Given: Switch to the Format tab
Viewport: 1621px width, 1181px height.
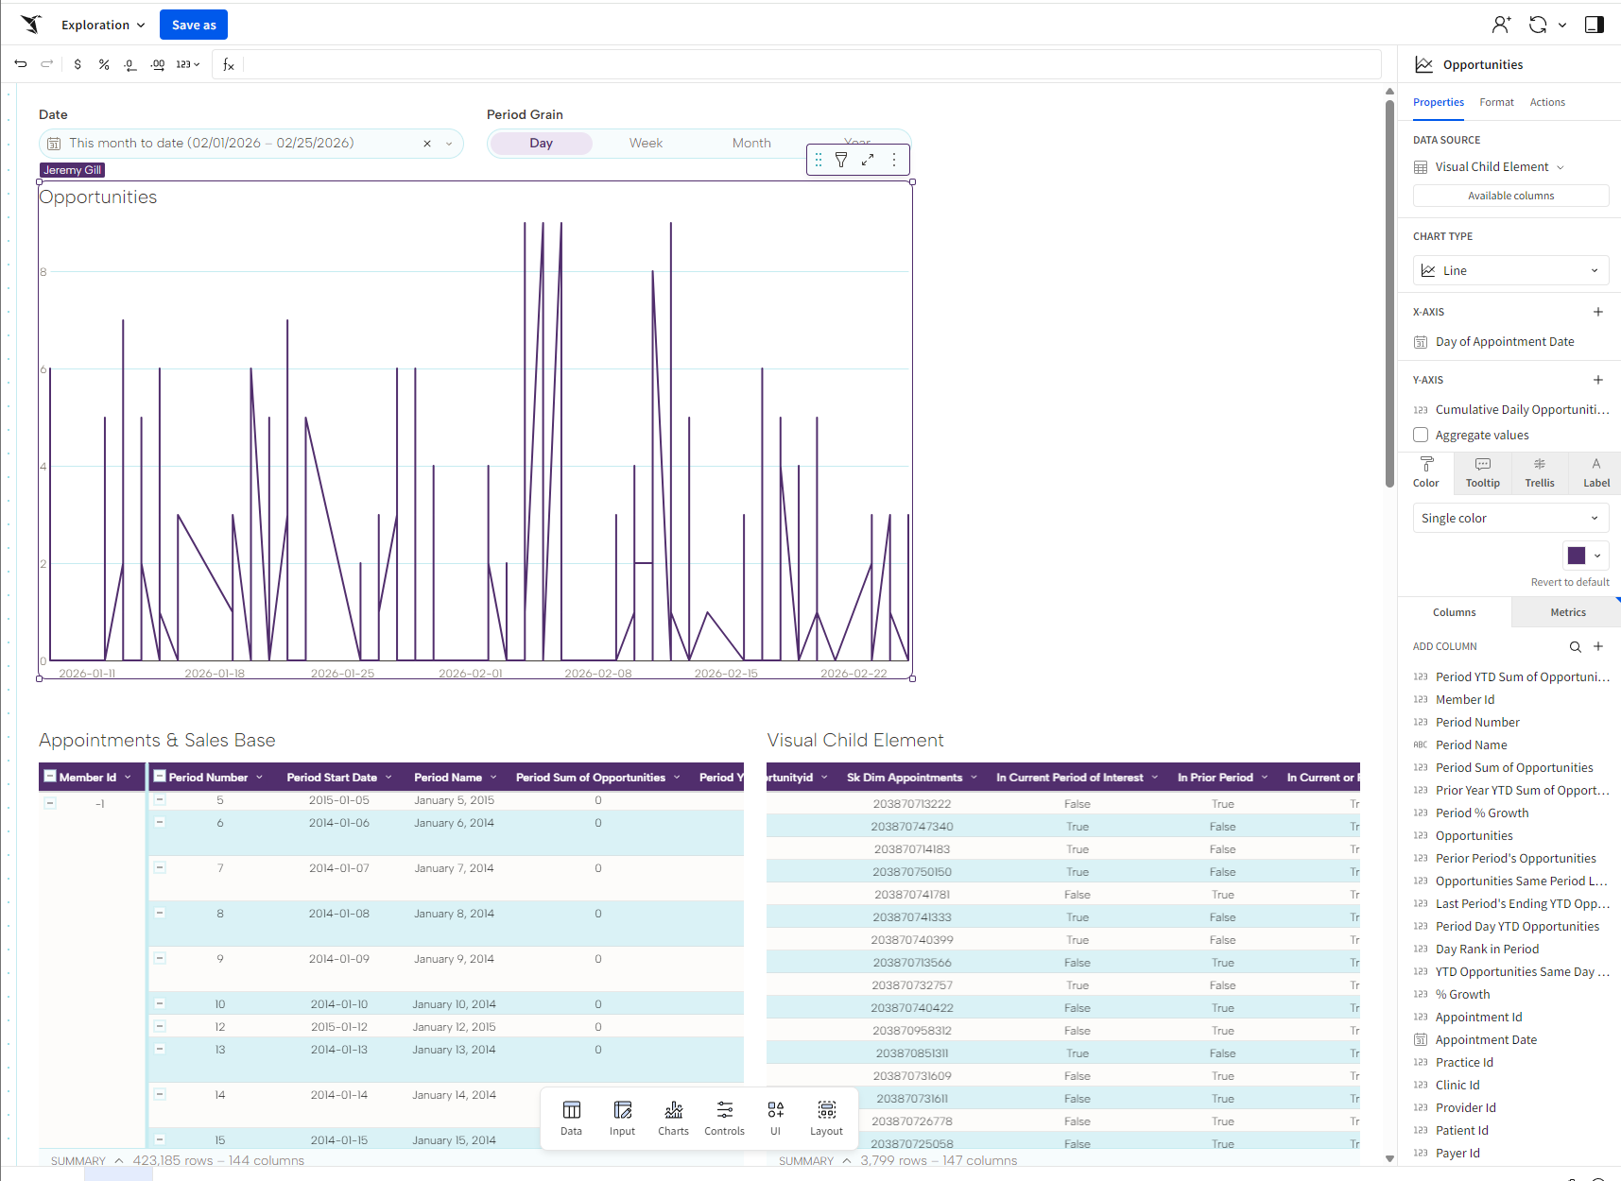Looking at the screenshot, I should [1496, 102].
